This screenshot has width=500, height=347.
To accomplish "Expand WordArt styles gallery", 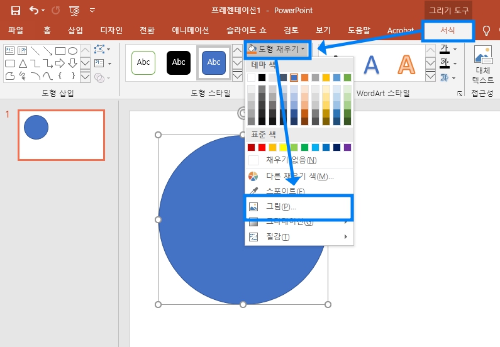I will pyautogui.click(x=430, y=76).
